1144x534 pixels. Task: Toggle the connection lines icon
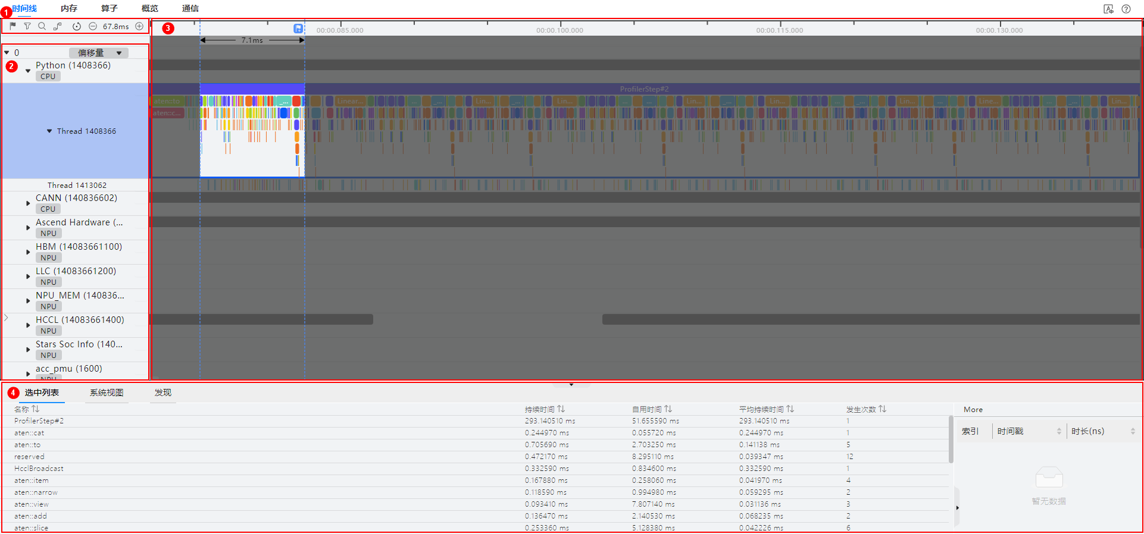[x=57, y=26]
